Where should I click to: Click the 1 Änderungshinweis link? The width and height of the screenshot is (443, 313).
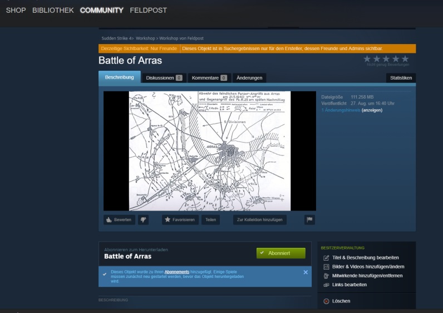341,110
